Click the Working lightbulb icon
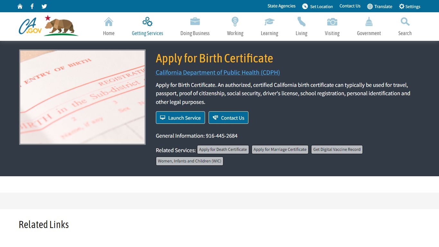The width and height of the screenshot is (439, 247). click(x=235, y=22)
